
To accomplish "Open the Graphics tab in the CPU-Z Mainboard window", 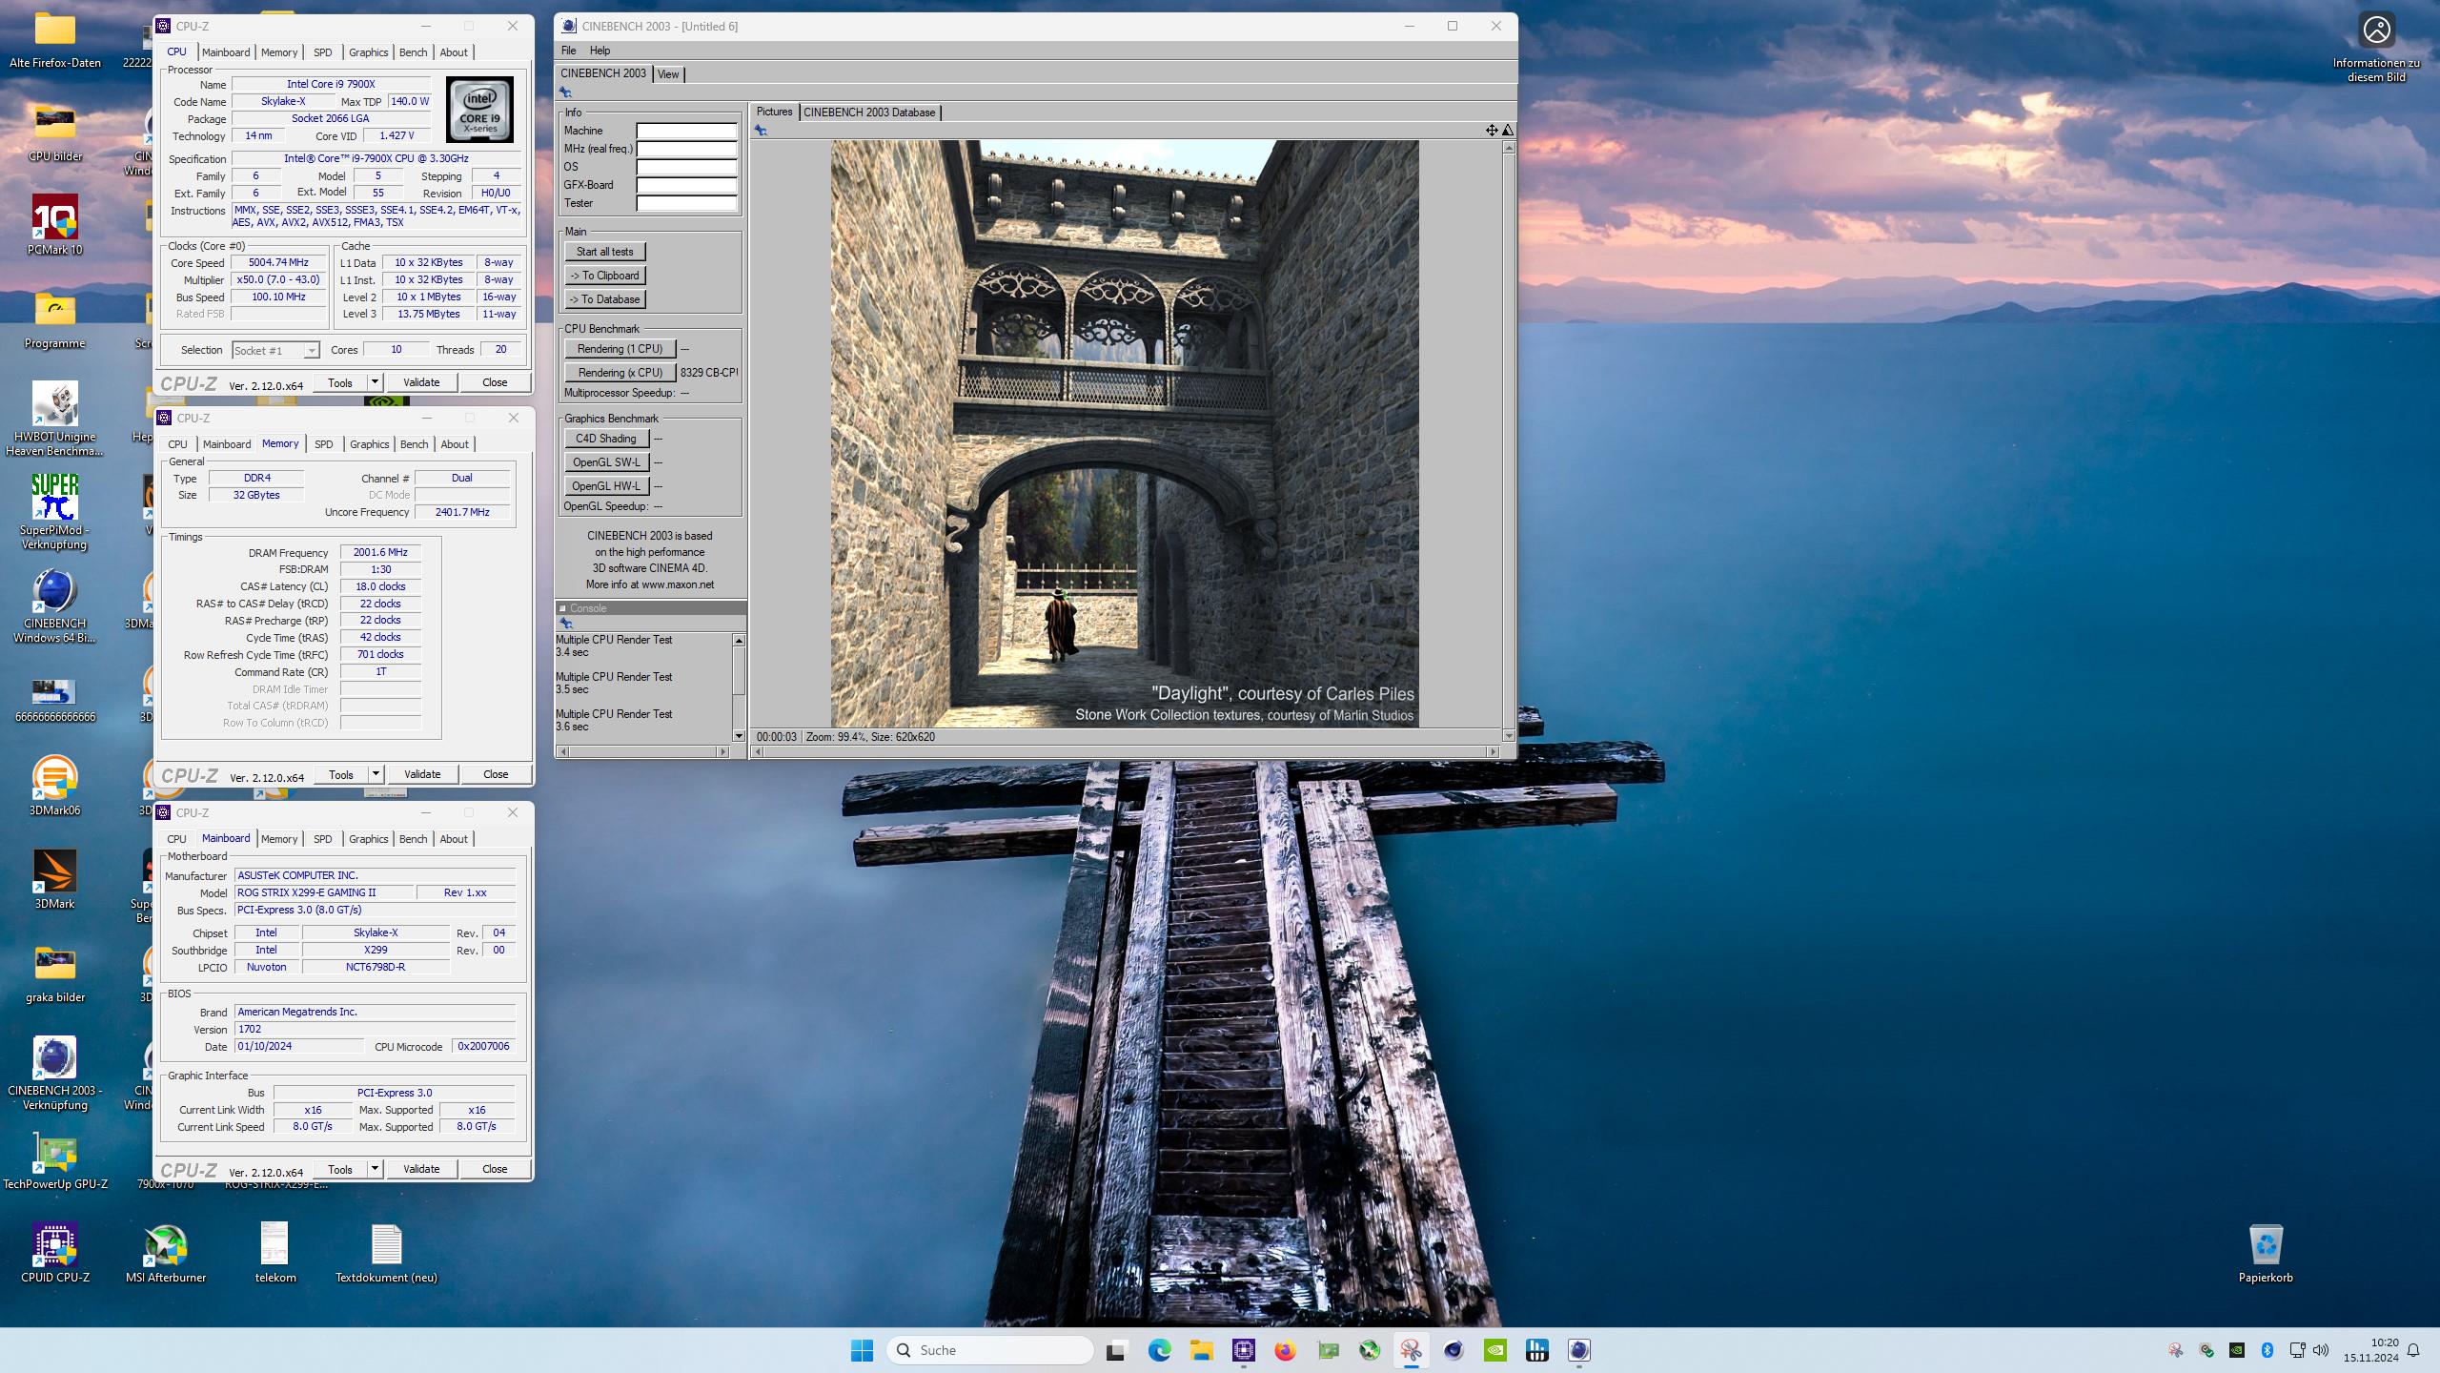I will (368, 839).
